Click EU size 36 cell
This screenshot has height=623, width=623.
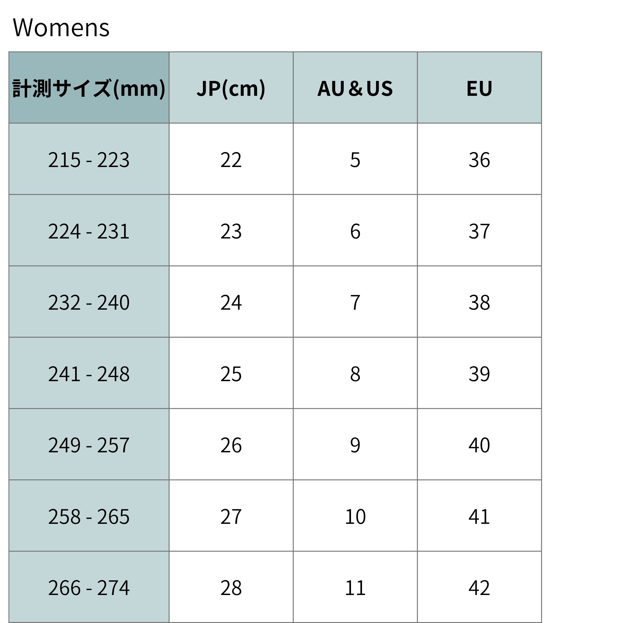pos(479,159)
